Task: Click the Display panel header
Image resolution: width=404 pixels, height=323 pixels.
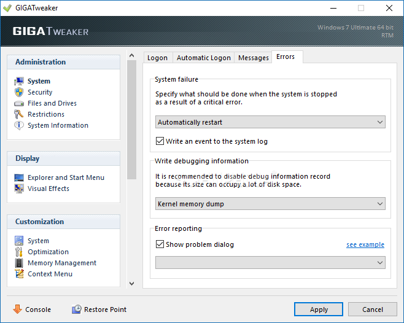Action: click(64, 158)
